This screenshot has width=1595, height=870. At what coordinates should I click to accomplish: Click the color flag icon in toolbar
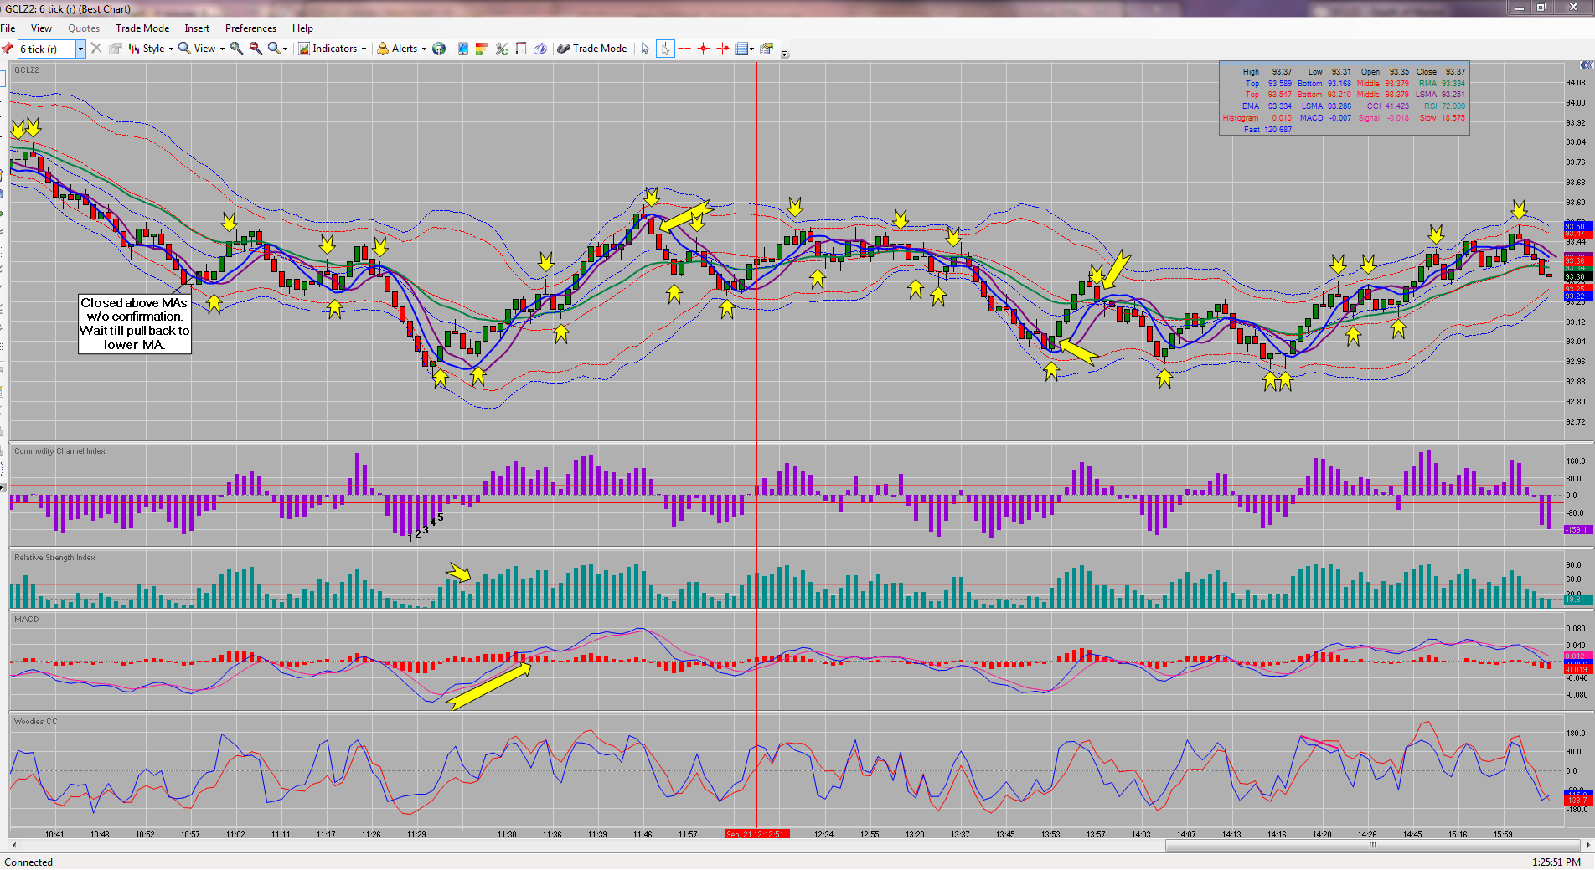click(482, 49)
